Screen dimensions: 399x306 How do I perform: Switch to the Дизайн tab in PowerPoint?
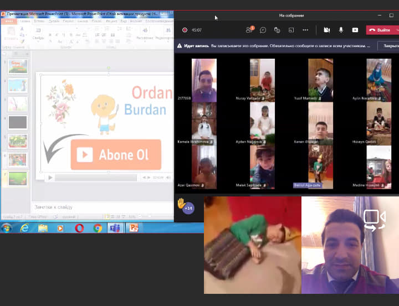pos(54,21)
